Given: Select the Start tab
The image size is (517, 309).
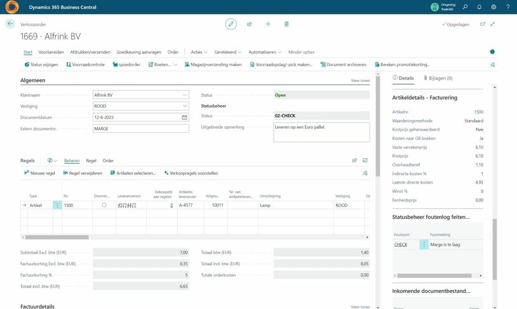Looking at the screenshot, I should click(28, 52).
